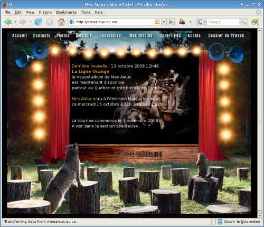Click the activity throbber icon

pyautogui.click(x=258, y=12)
